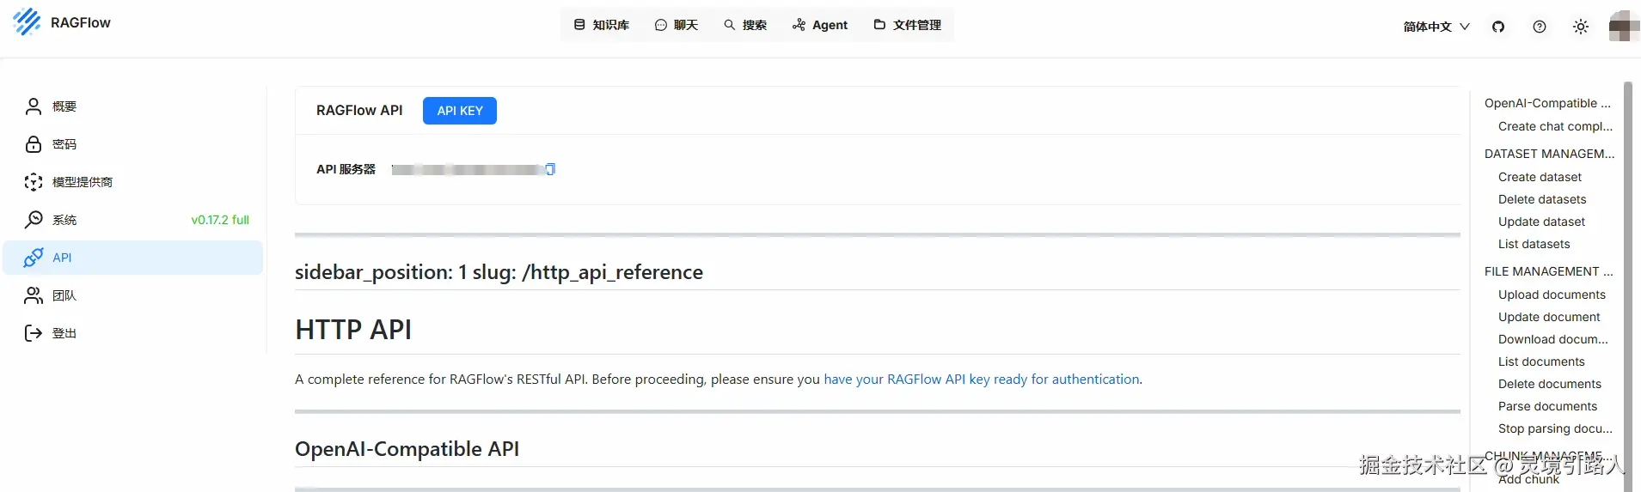This screenshot has width=1641, height=492.
Task: Click the database icon beside 知识库
Action: pos(579,25)
